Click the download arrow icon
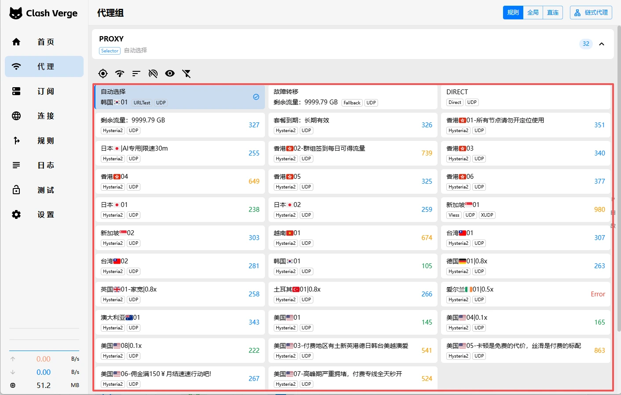 (x=13, y=372)
